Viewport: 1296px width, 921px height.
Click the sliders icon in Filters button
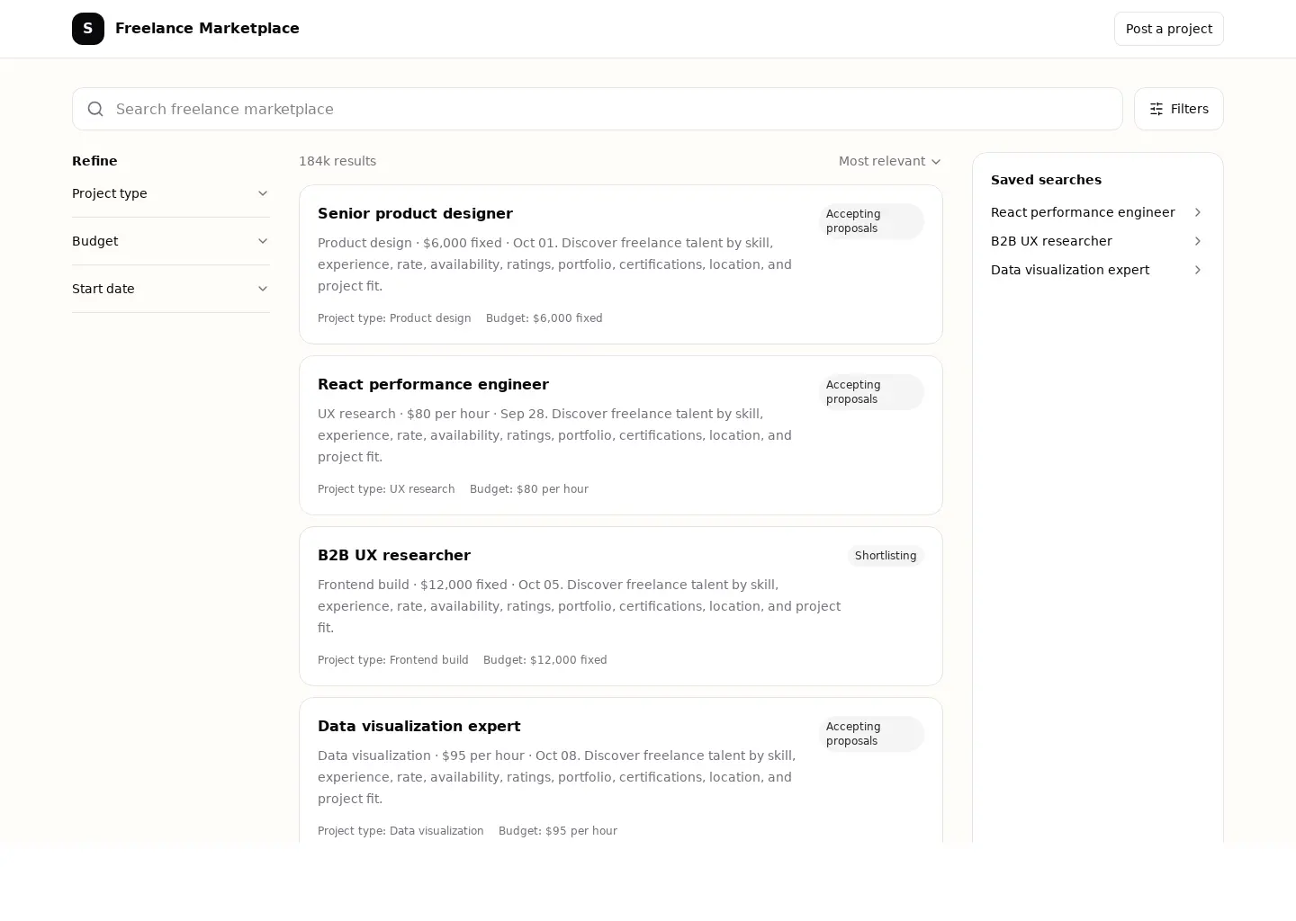tap(1156, 109)
